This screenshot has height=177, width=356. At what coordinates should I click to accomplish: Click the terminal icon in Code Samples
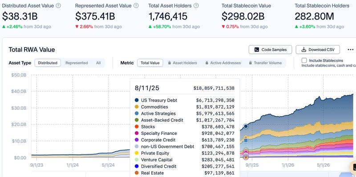pos(257,50)
